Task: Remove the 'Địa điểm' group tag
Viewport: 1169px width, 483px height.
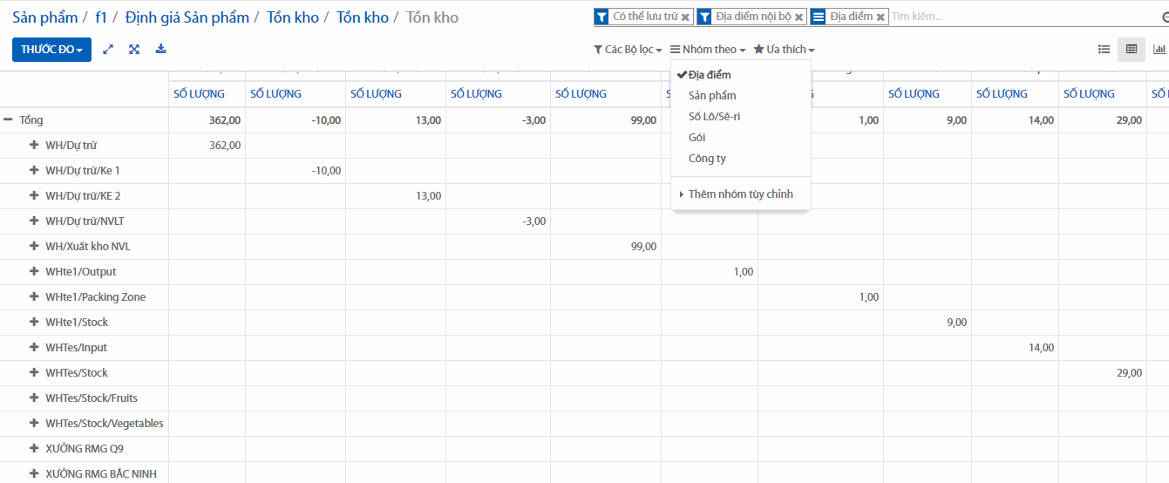Action: pos(880,17)
